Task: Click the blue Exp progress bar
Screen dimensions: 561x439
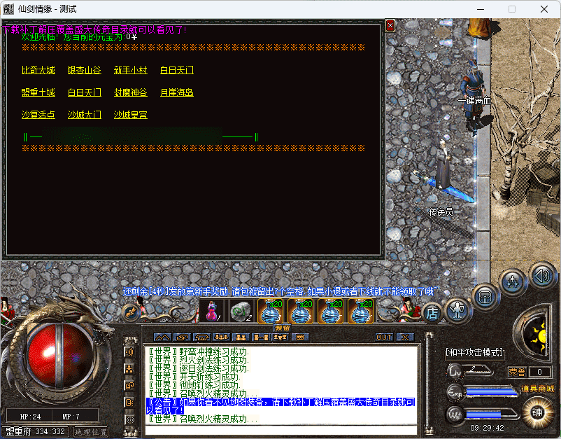Action: pos(492,391)
